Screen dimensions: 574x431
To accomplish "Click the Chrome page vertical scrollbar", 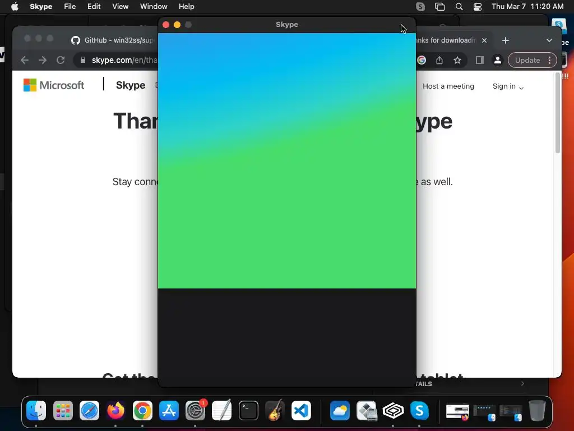I will [558, 113].
